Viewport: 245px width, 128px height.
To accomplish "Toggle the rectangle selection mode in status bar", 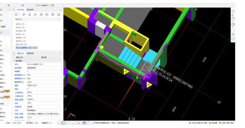I will point(63,123).
